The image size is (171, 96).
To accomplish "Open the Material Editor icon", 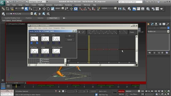I will [x=148, y=9].
